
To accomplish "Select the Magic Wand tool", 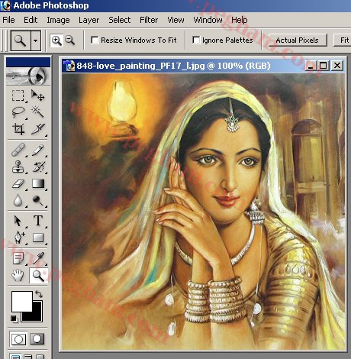I will pyautogui.click(x=37, y=112).
